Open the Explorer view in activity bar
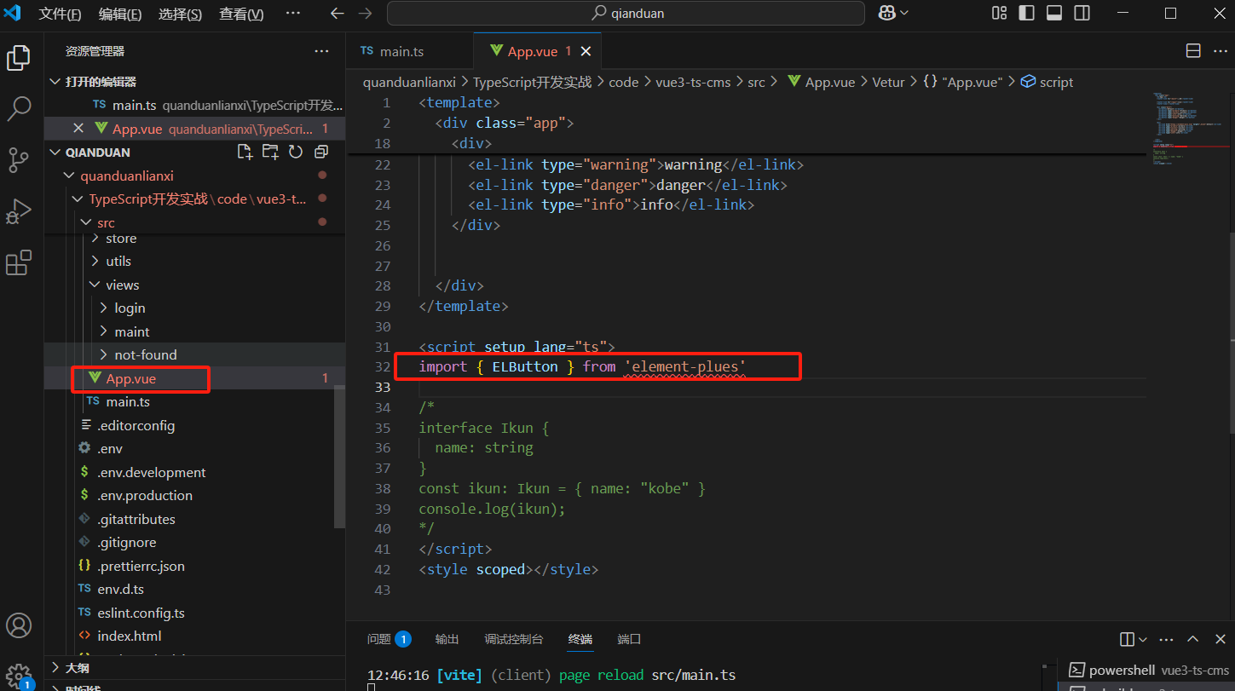This screenshot has height=691, width=1235. [19, 58]
